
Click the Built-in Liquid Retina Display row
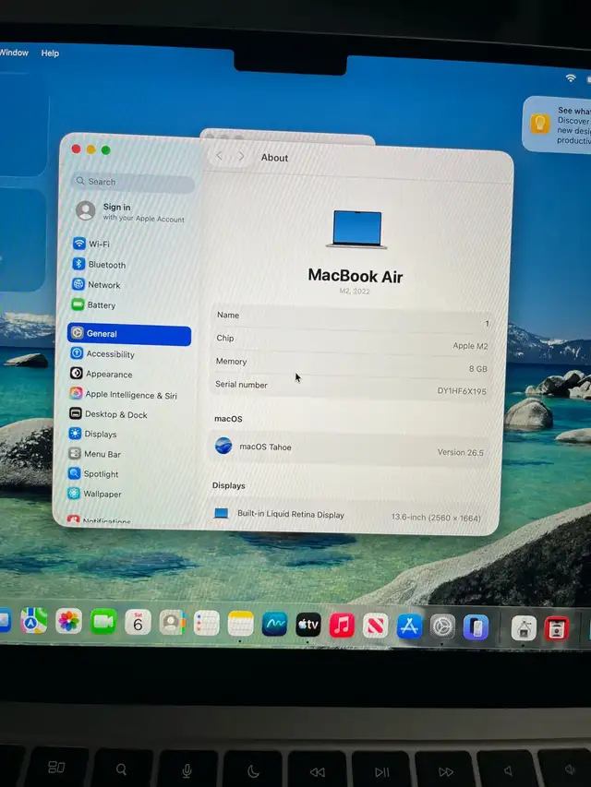[347, 515]
